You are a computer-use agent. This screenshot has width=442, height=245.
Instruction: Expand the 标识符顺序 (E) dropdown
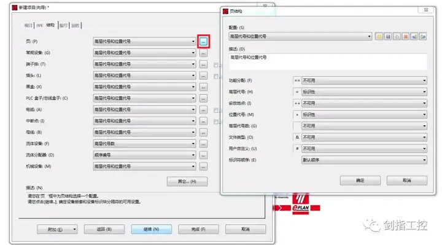click(x=364, y=160)
